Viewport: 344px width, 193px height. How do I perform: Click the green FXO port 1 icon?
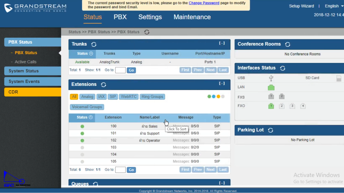[271, 106]
